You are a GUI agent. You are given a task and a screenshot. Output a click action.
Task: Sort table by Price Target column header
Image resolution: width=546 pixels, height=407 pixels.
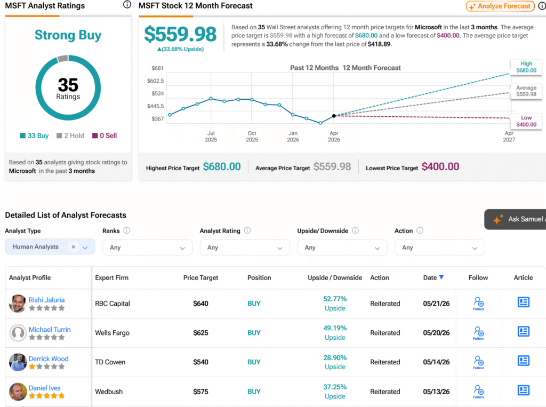coord(200,278)
